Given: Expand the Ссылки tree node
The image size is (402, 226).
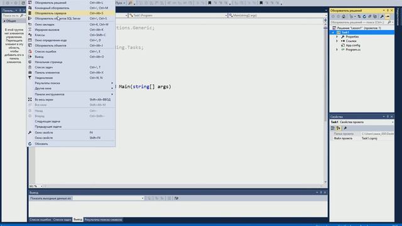Looking at the screenshot, I should 337,41.
